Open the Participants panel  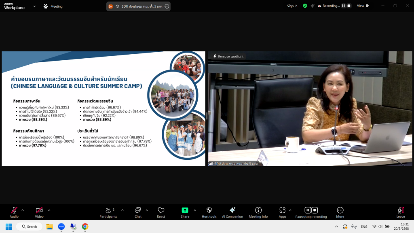tap(108, 210)
